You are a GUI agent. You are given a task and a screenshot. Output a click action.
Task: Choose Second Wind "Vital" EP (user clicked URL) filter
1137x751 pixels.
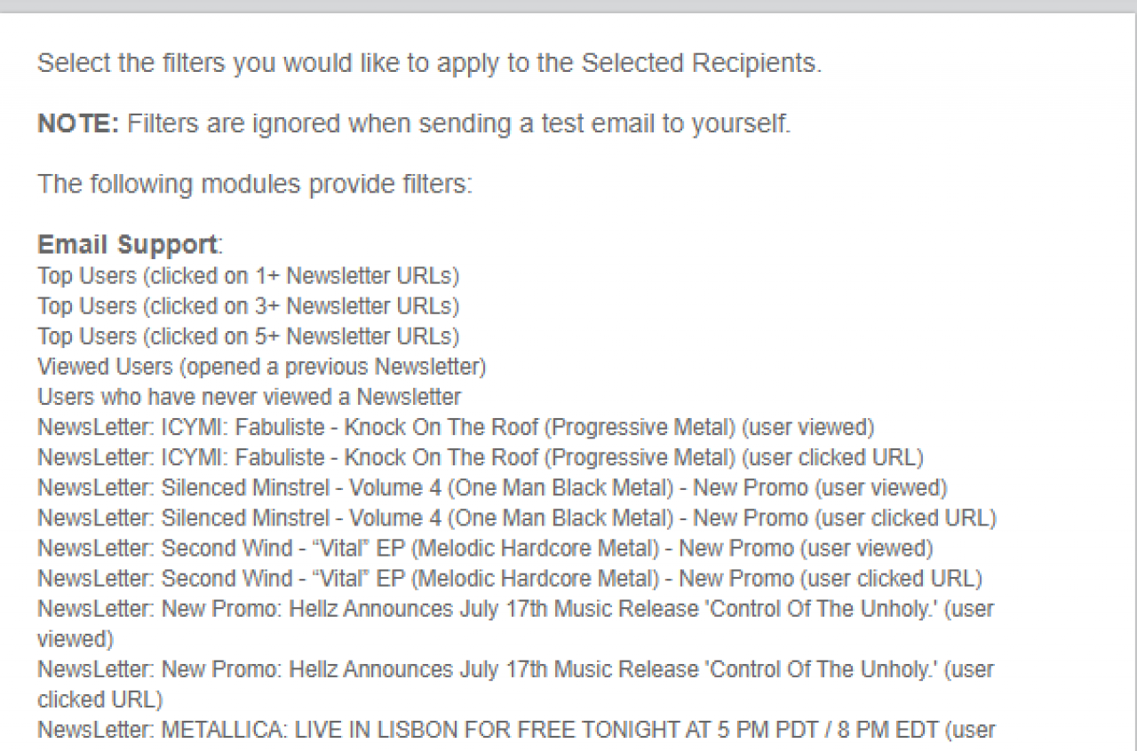tap(509, 578)
